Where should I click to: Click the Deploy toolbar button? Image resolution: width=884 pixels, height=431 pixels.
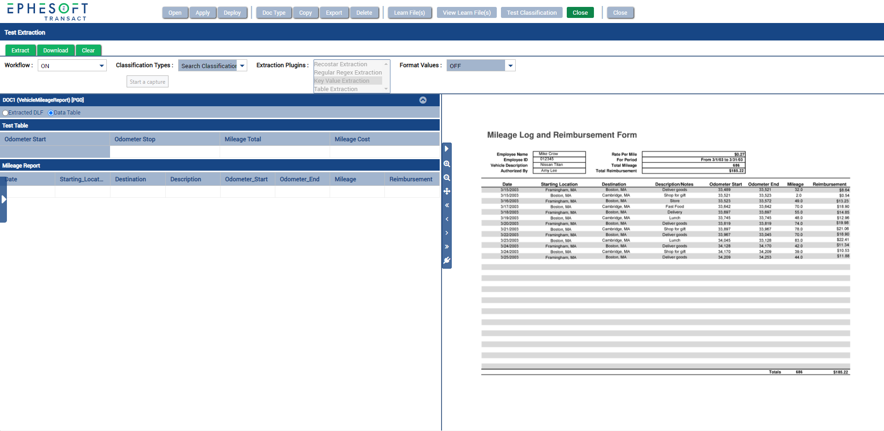(232, 13)
